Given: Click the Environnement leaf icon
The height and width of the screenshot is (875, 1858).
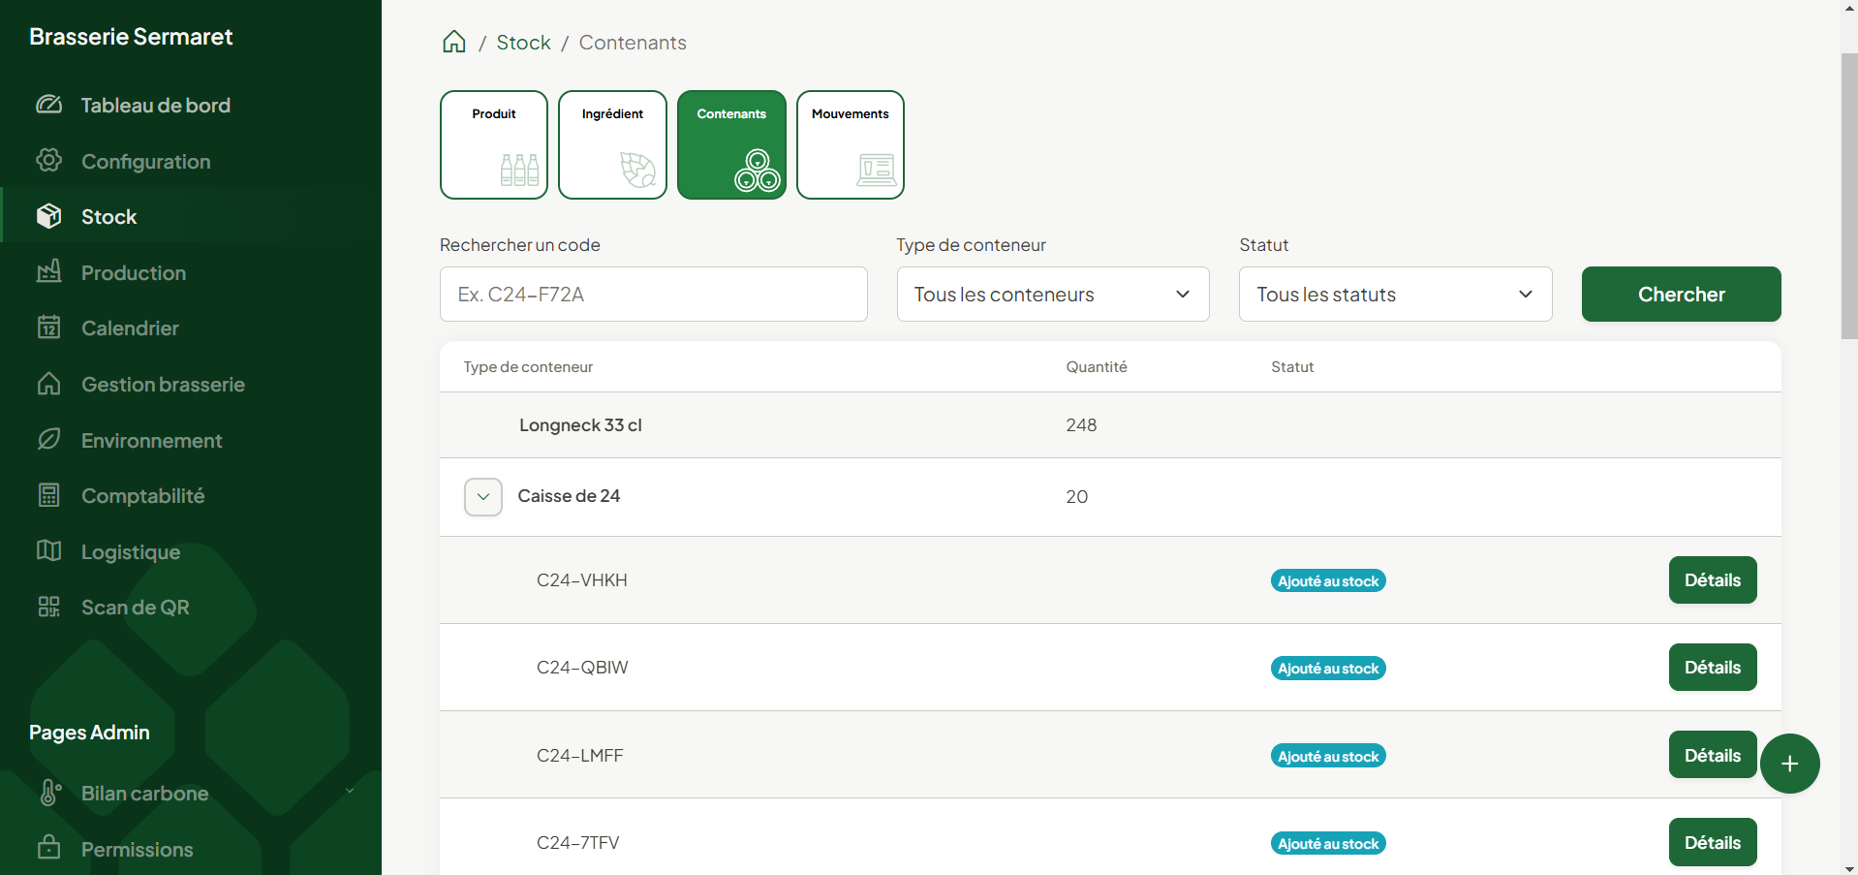Looking at the screenshot, I should pos(48,440).
